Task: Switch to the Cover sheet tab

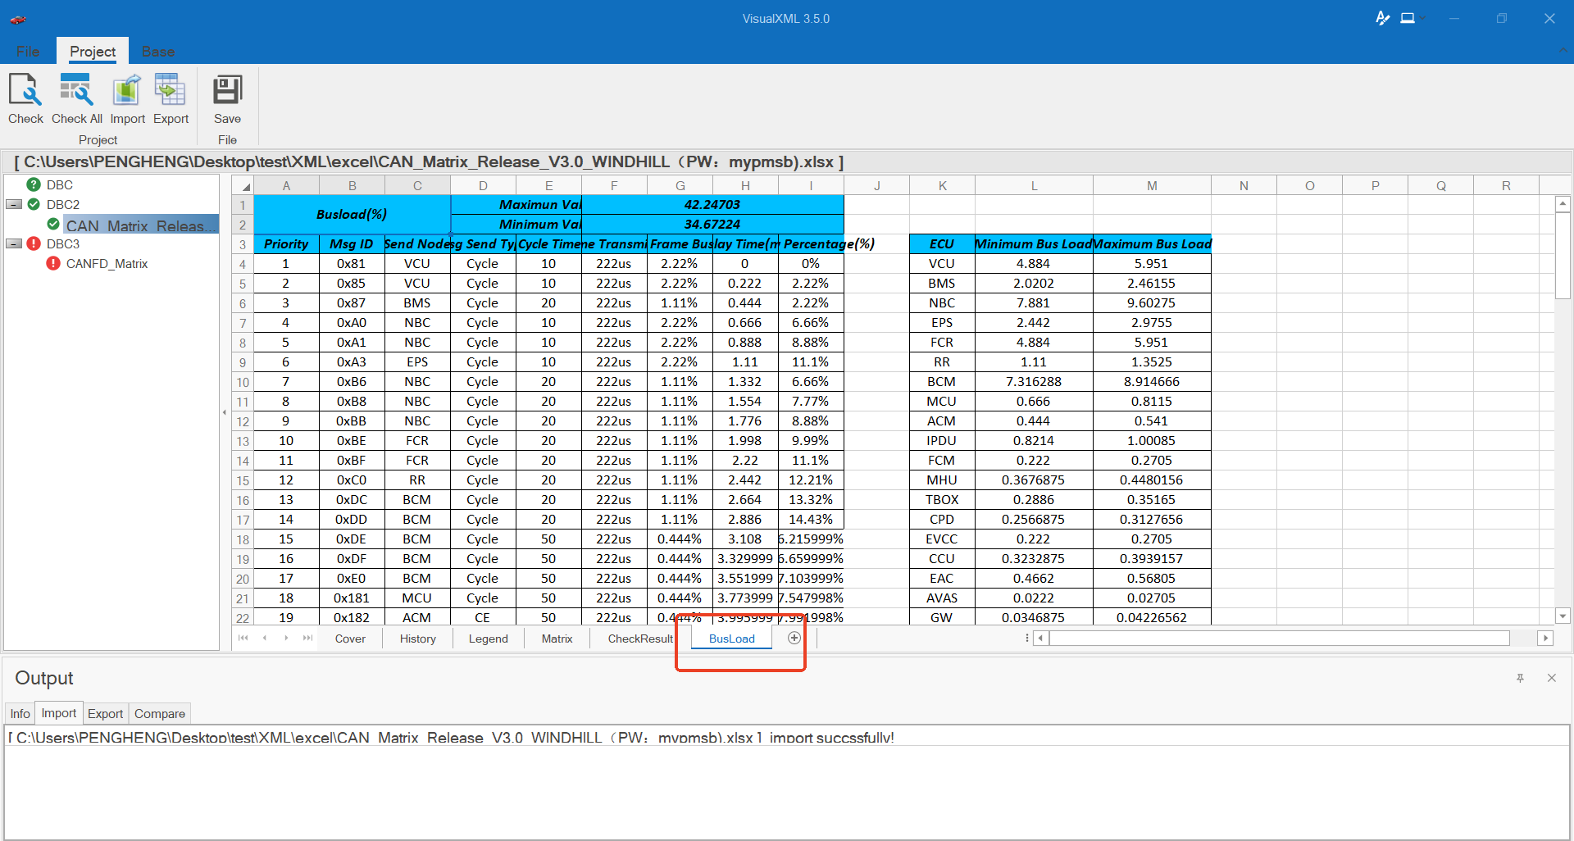Action: 350,639
